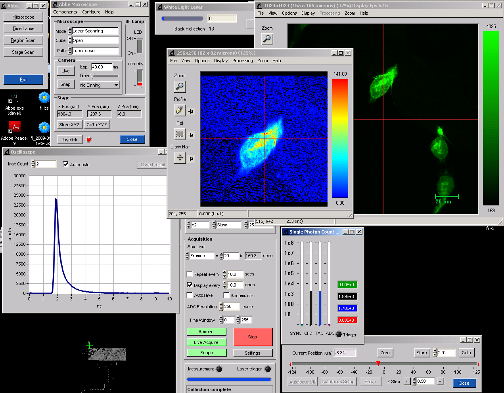Activate the Cross Hair move tool
The height and width of the screenshot is (393, 504).
(180, 158)
